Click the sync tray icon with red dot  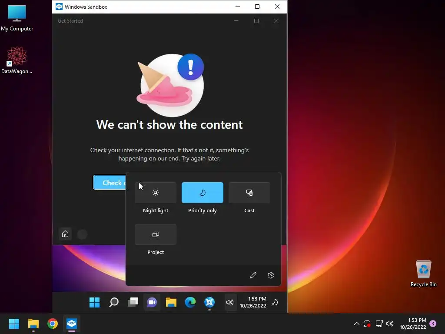[x=367, y=324]
